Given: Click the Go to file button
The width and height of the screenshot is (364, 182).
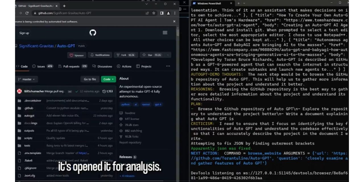Looking at the screenshot, I should pyautogui.click(x=90, y=79).
